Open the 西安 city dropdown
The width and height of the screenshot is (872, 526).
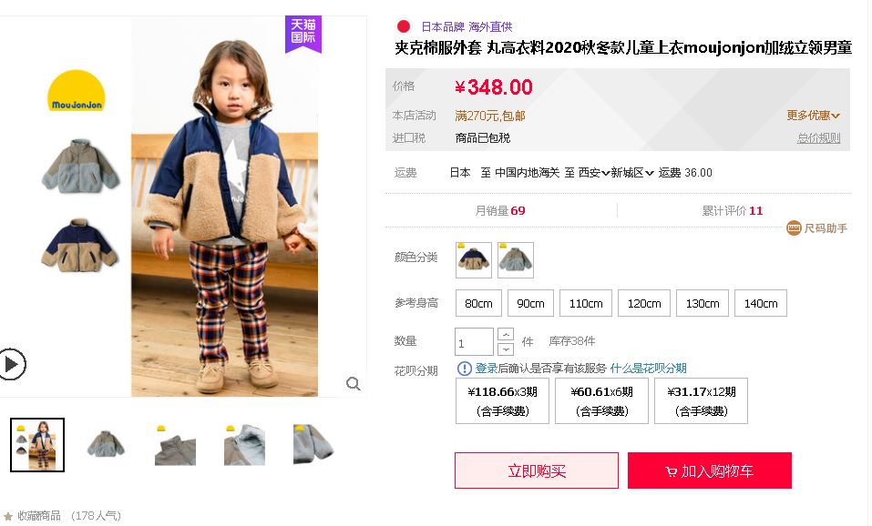pos(594,173)
